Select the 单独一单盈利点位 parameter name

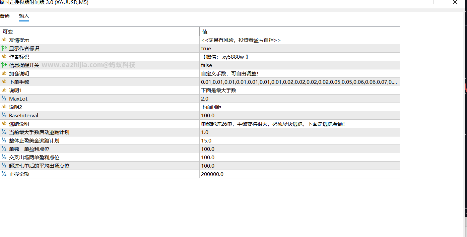point(29,149)
